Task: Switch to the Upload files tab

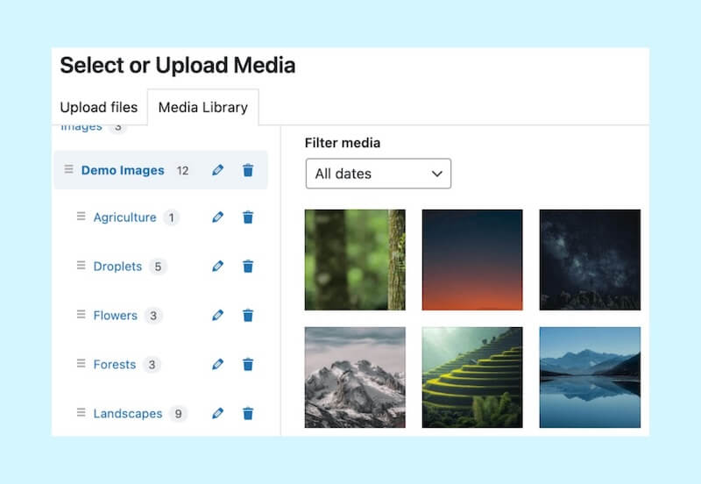Action: click(98, 108)
